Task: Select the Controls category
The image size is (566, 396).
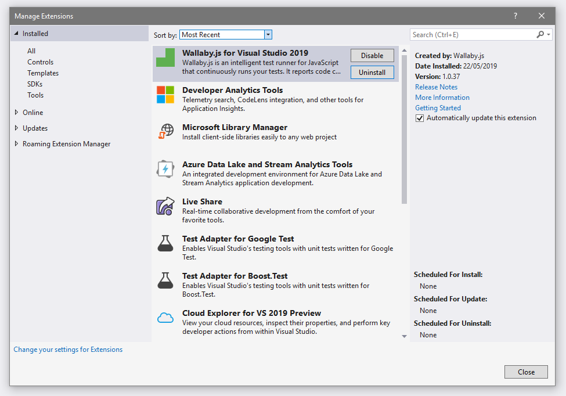Action: (41, 62)
